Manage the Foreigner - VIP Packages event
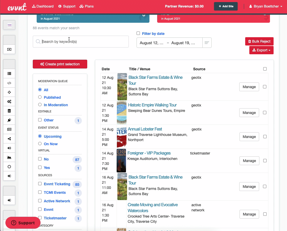 point(249,161)
